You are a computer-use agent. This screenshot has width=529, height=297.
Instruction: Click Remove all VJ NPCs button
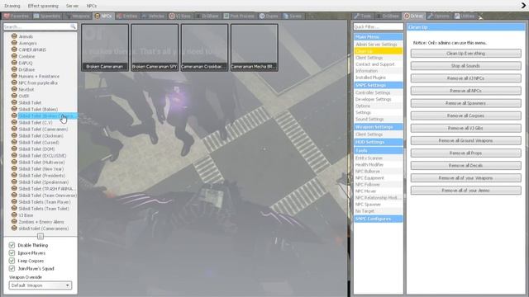(x=465, y=78)
